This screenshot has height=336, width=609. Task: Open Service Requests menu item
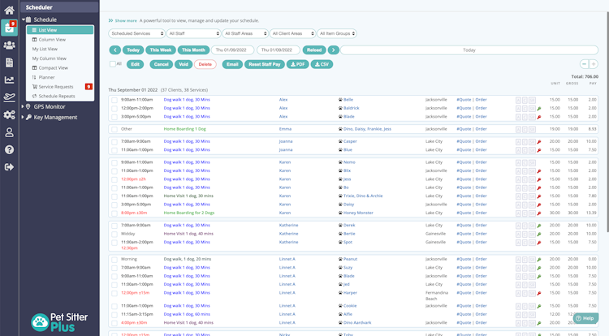coord(56,87)
